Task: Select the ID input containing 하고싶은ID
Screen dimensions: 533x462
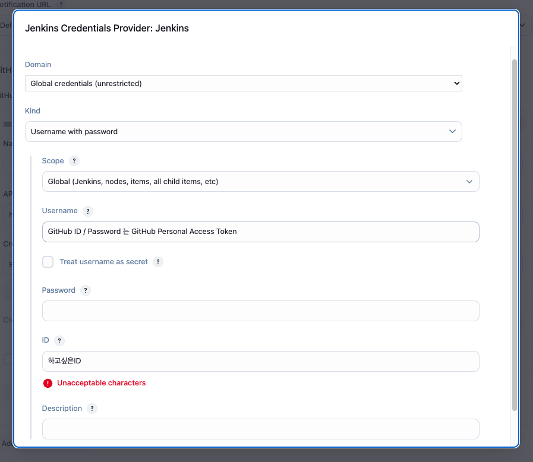Action: click(x=261, y=361)
